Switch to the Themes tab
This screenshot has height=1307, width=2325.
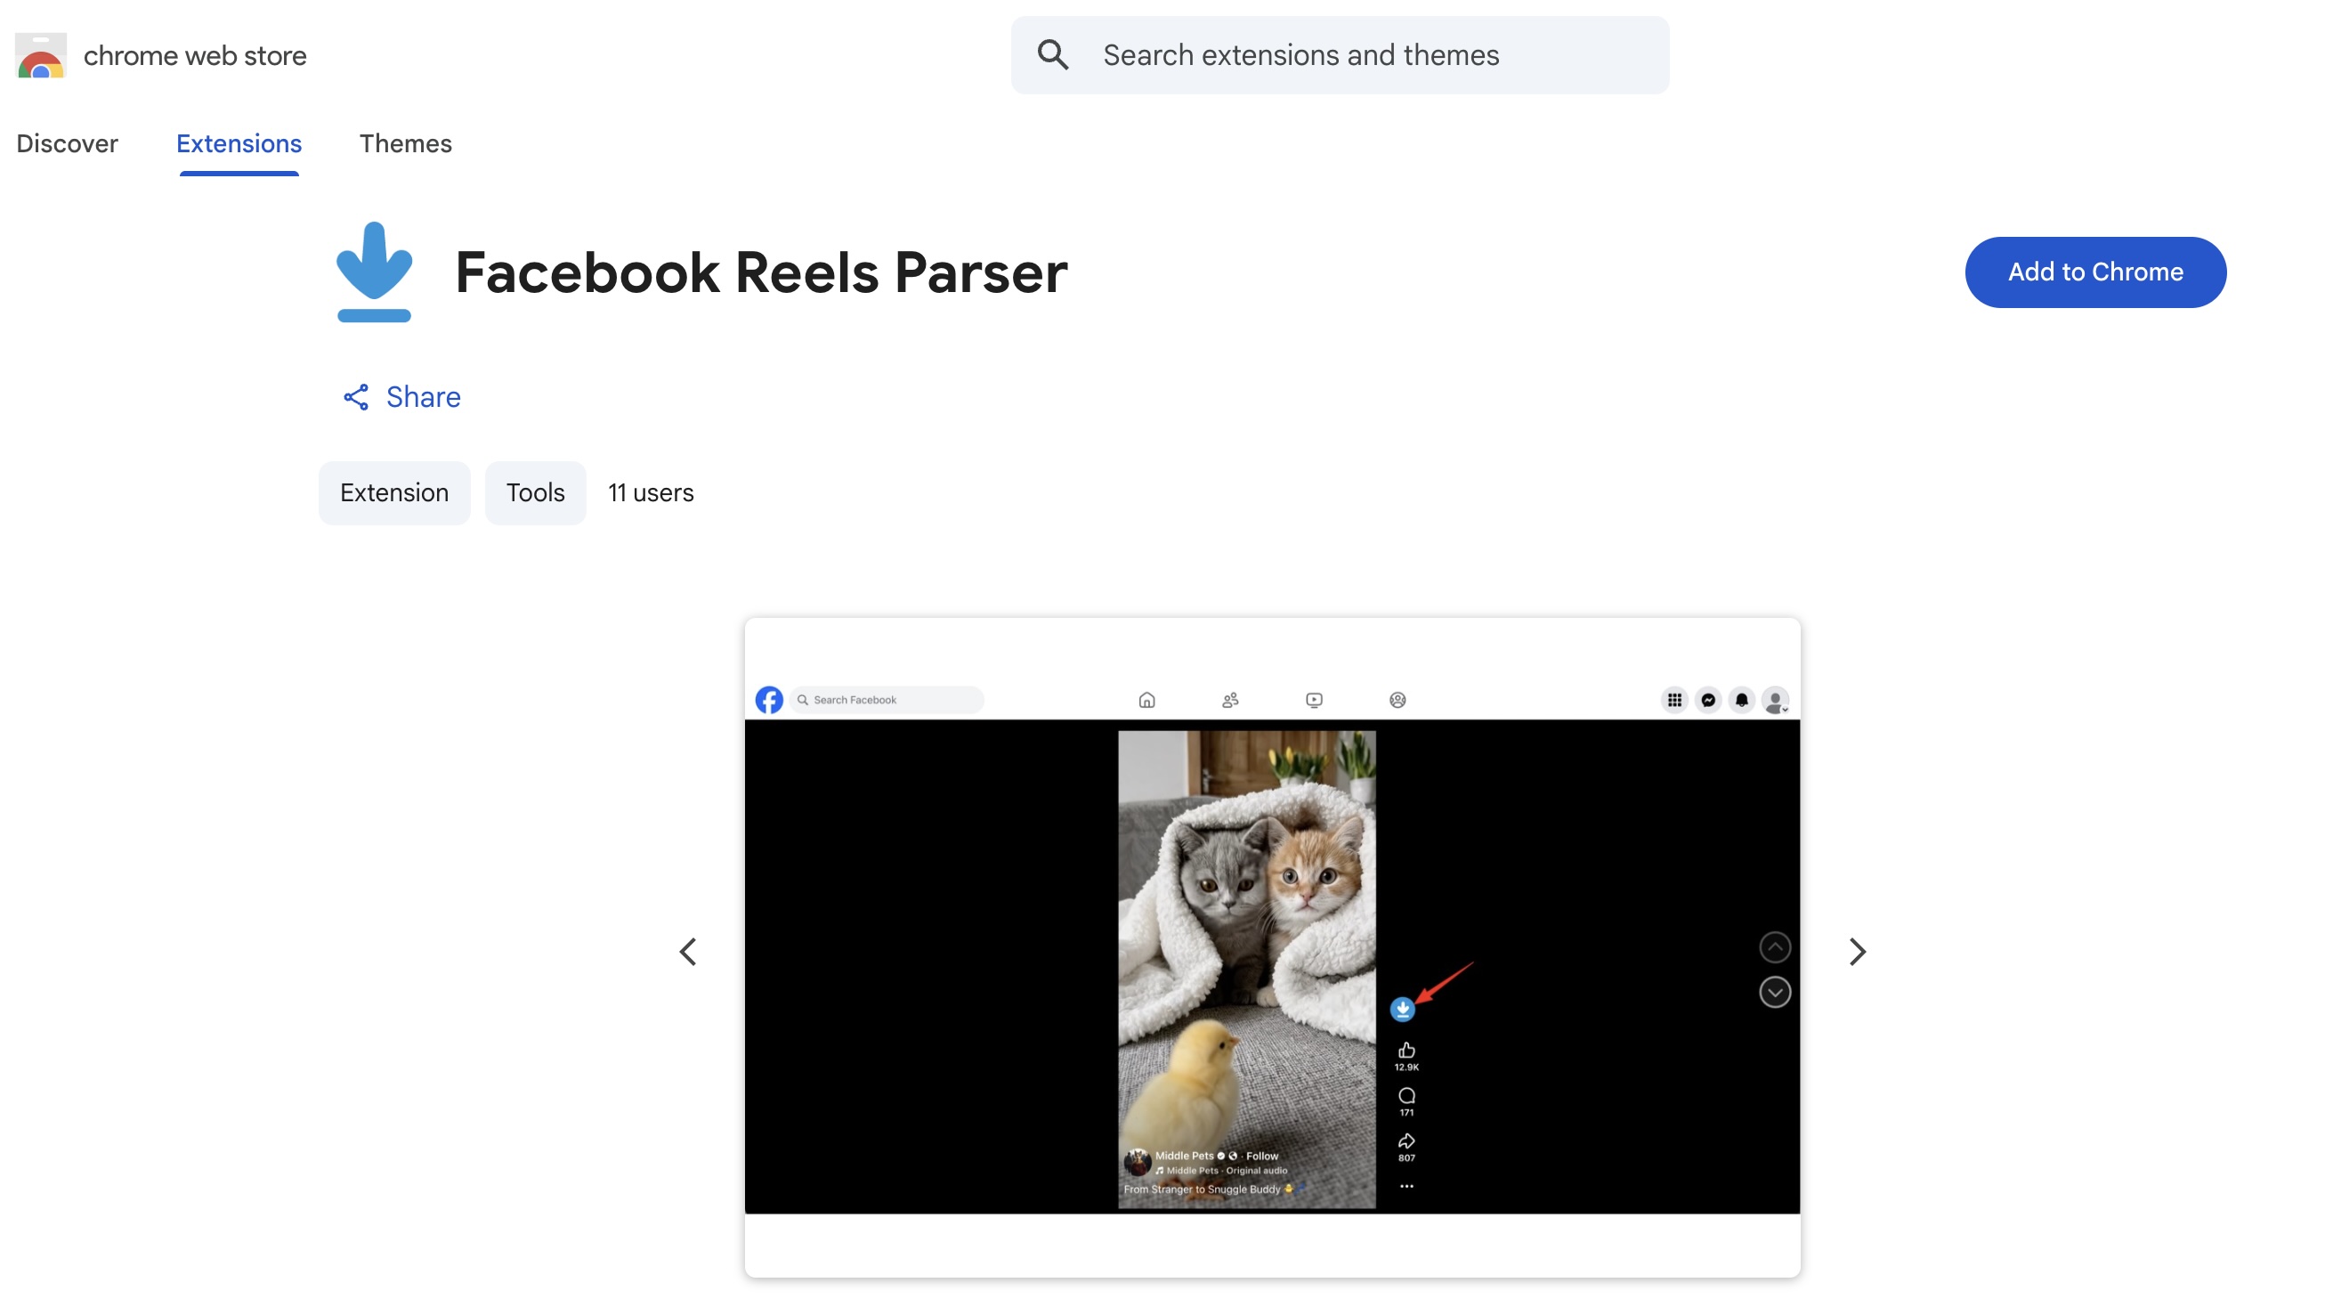tap(405, 143)
